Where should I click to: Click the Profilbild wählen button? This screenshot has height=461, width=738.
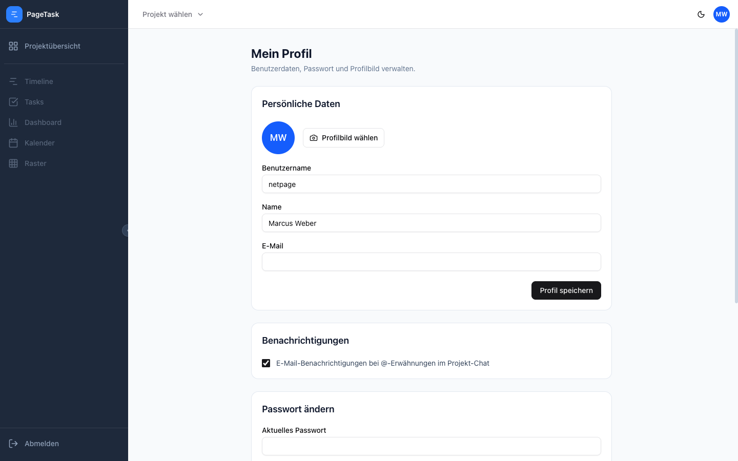pos(343,138)
